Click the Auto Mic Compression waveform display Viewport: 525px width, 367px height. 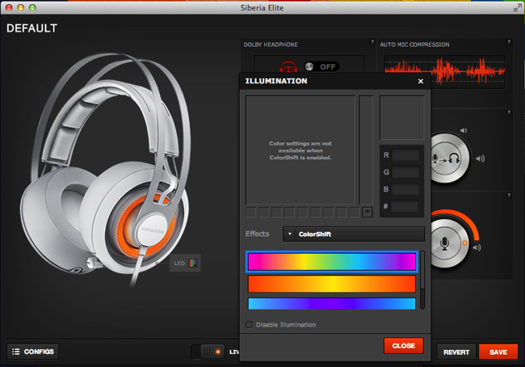tap(445, 72)
